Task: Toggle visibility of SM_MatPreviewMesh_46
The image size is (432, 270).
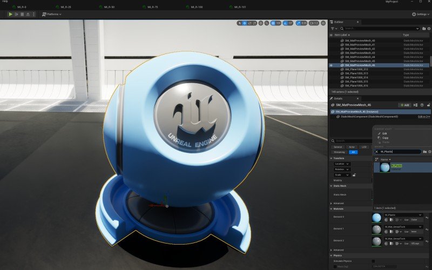Action: [331, 65]
